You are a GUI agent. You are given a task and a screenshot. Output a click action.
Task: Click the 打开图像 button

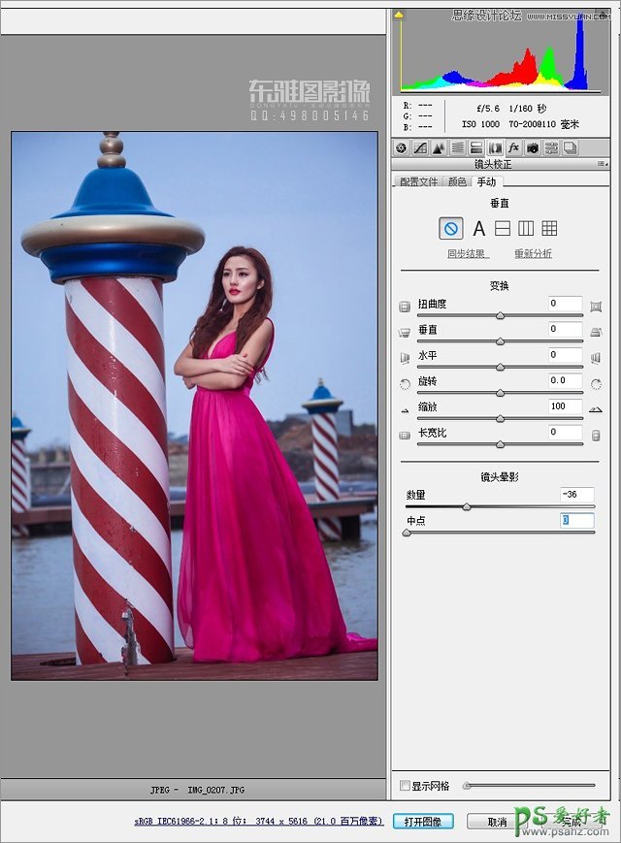tap(423, 822)
